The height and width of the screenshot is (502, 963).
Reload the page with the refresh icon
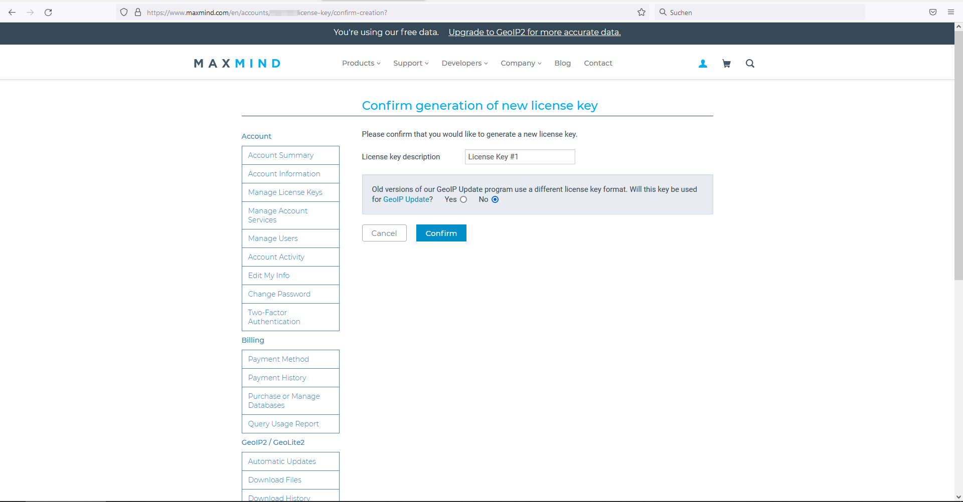[48, 13]
